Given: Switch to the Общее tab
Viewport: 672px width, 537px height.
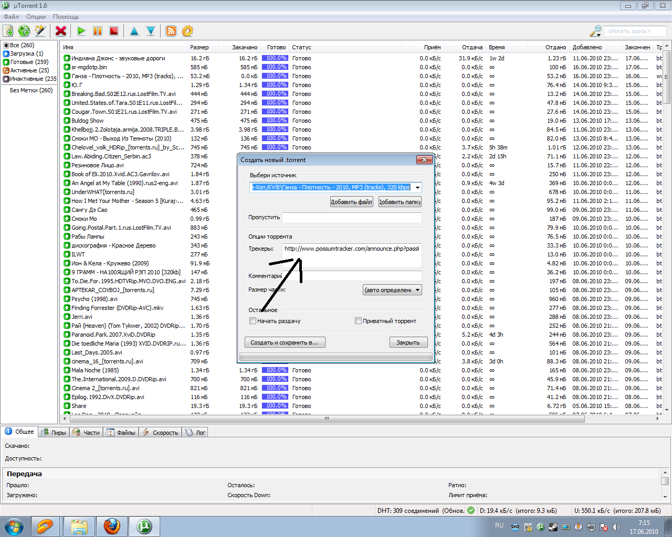Looking at the screenshot, I should click(x=19, y=432).
